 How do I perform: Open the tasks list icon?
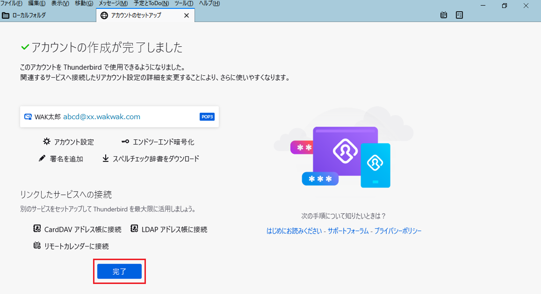(459, 15)
